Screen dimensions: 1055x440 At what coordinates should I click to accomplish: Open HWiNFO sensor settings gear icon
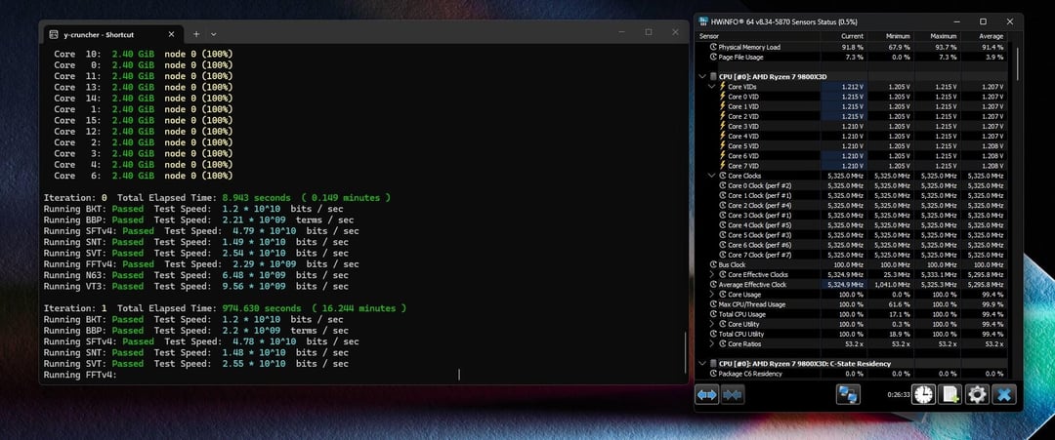(976, 394)
